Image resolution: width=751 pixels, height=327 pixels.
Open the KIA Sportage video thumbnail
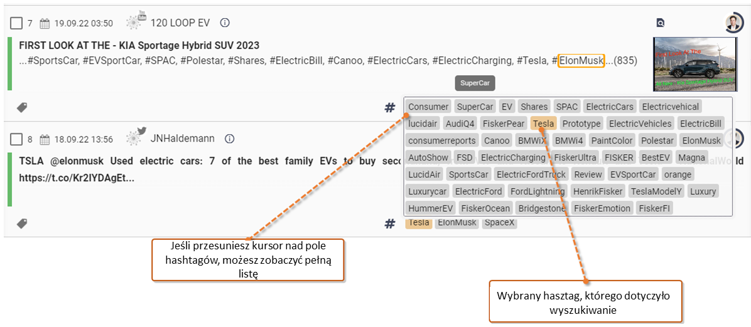[x=694, y=64]
